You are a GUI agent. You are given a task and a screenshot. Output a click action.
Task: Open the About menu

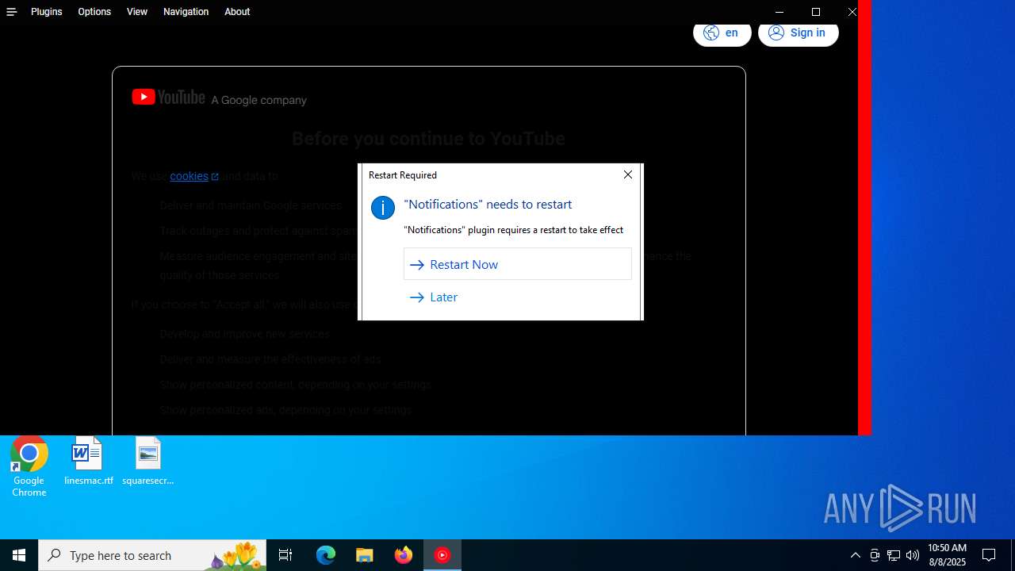[237, 12]
